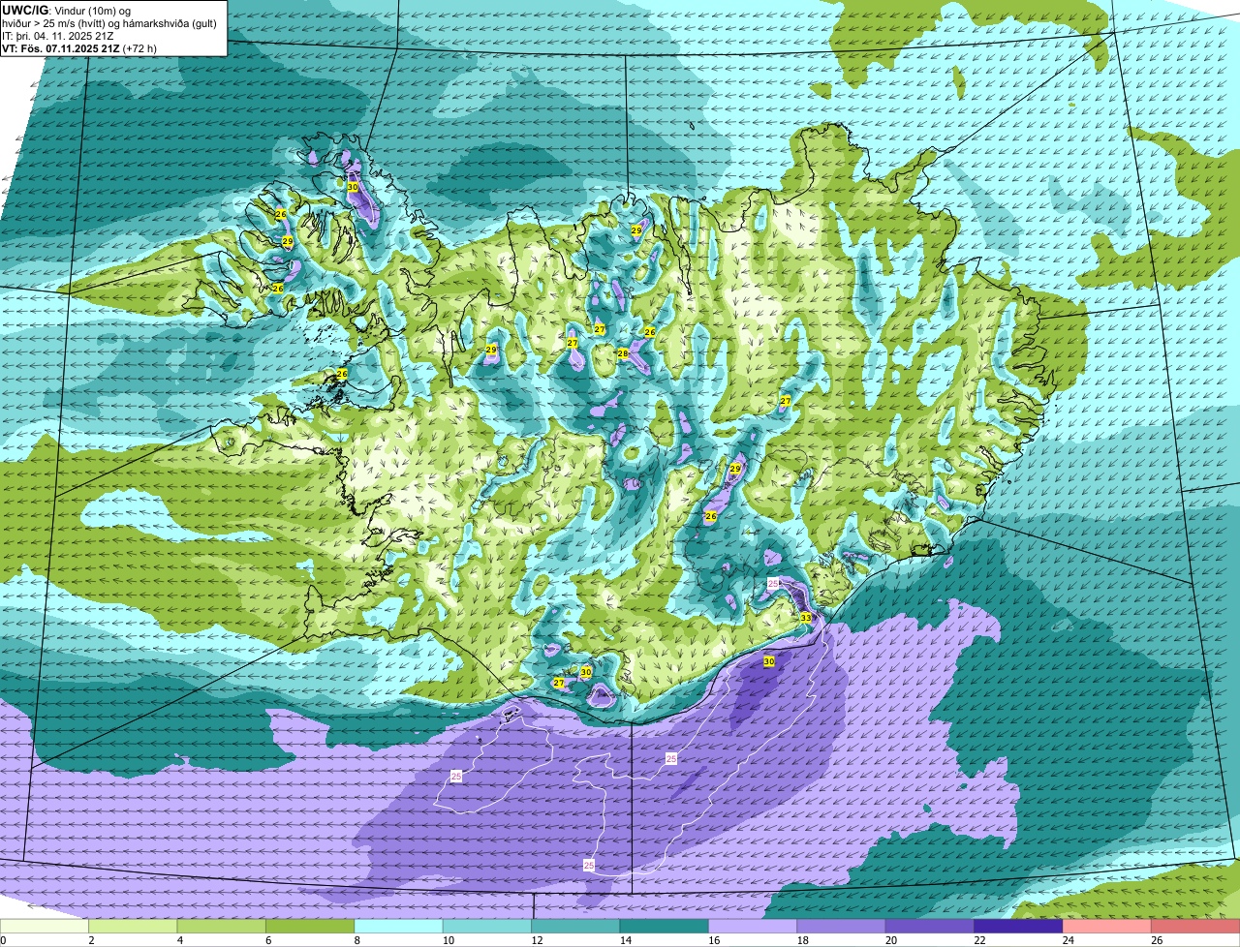Image resolution: width=1240 pixels, height=947 pixels.
Task: Select the 6–8 m/s green legend swatch
Action: click(310, 926)
